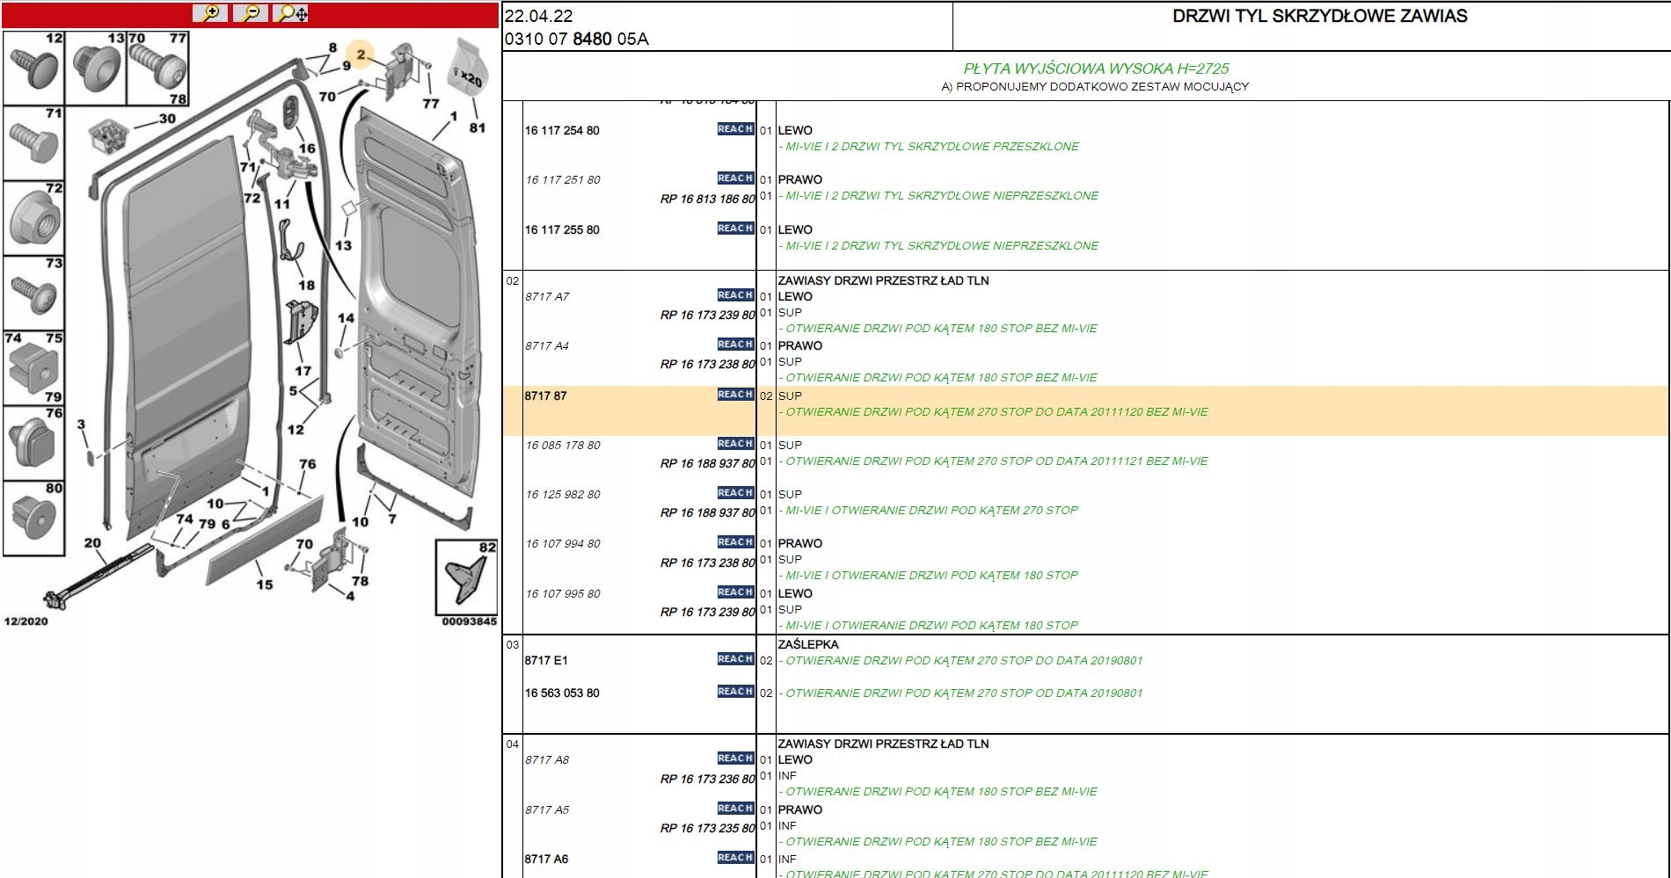Click the zoom in magnifier icon
Viewport: 1671px width, 878px height.
point(210,13)
